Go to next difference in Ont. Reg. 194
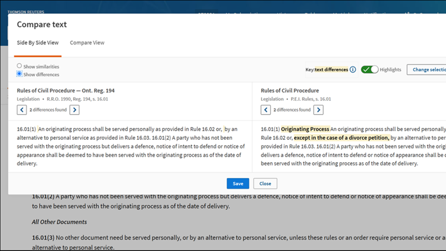Viewport: 446px width, 251px height. 74,110
